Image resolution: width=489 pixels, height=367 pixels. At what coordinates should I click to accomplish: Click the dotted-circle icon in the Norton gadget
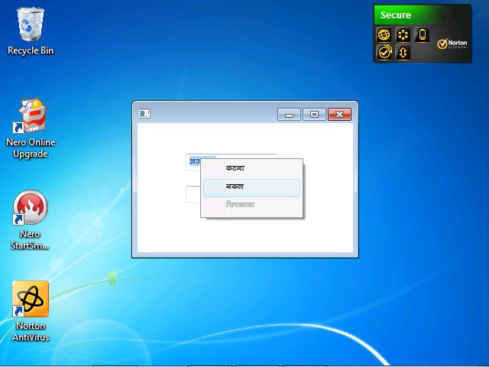403,34
